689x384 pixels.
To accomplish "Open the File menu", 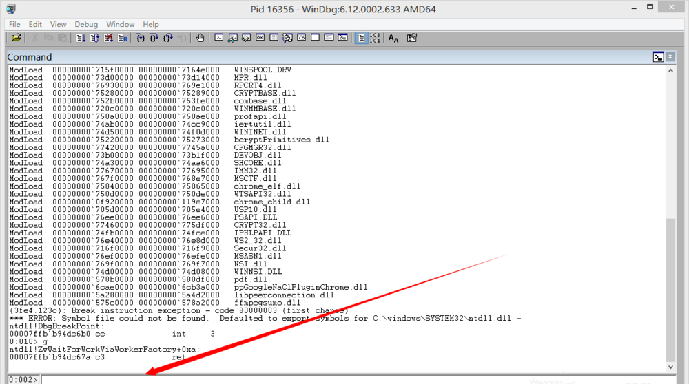I will tap(14, 24).
